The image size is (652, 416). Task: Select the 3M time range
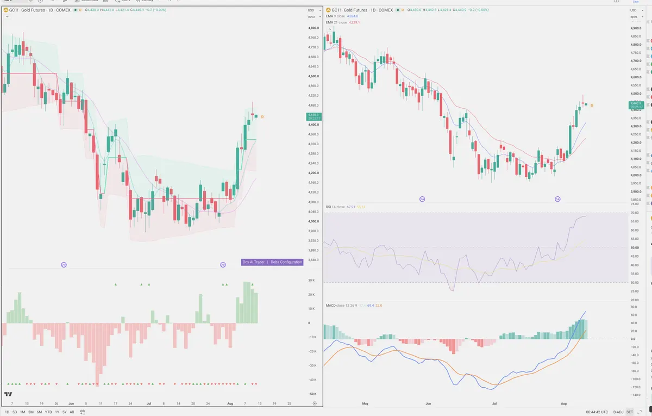click(x=31, y=412)
